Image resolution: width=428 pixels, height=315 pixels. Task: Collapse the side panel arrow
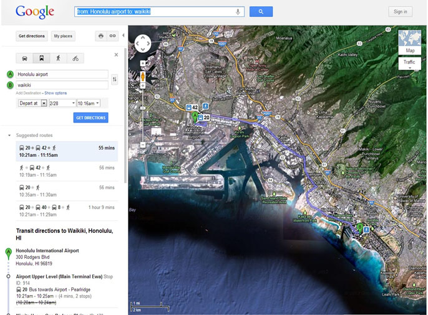(x=123, y=35)
